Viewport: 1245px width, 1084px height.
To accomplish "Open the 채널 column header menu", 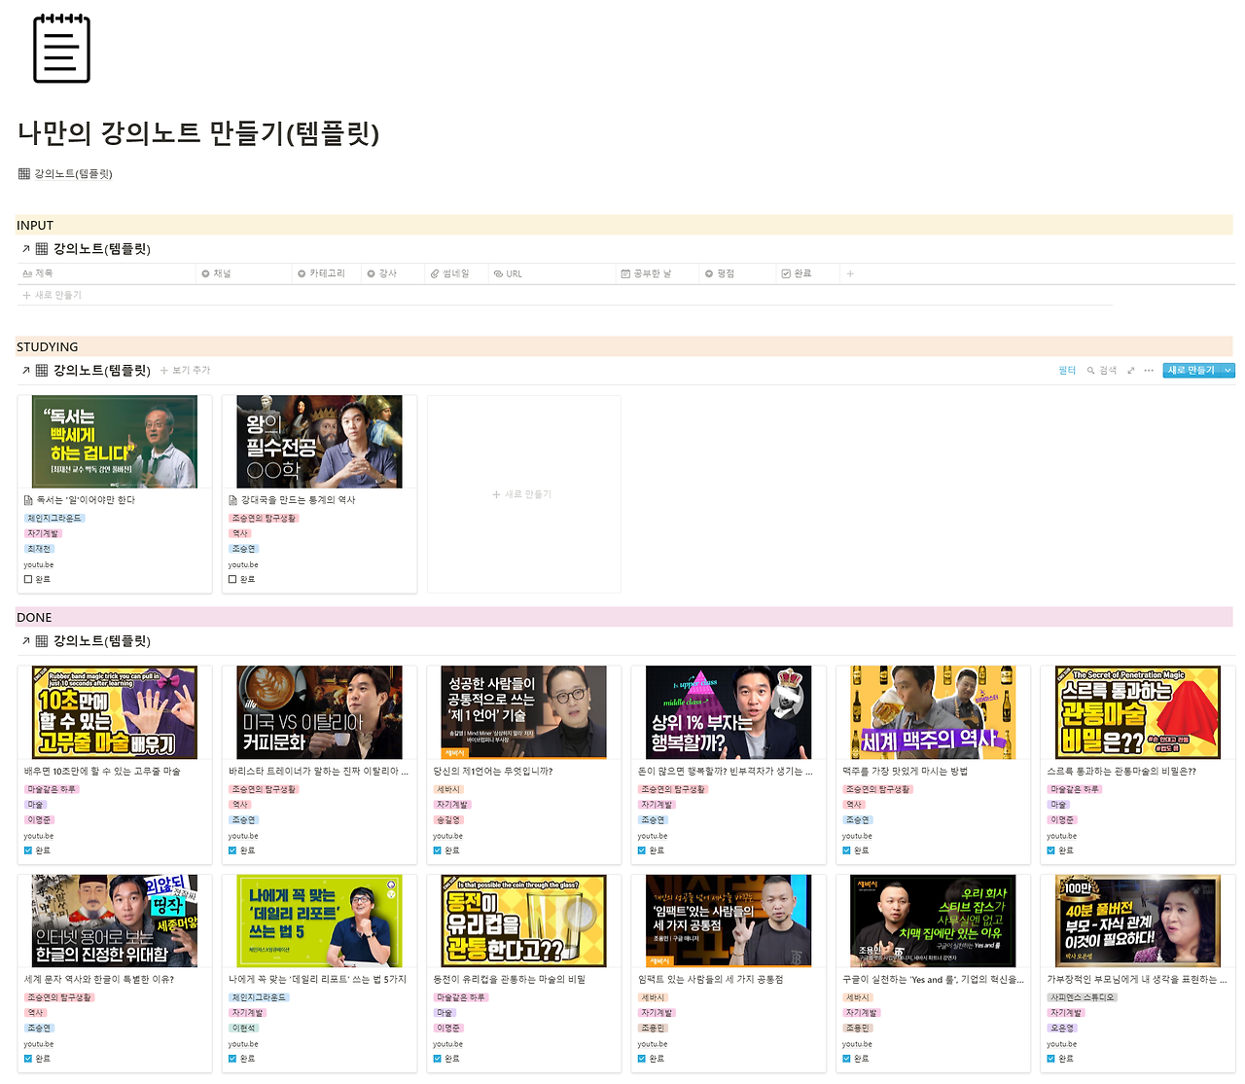I will tap(244, 273).
